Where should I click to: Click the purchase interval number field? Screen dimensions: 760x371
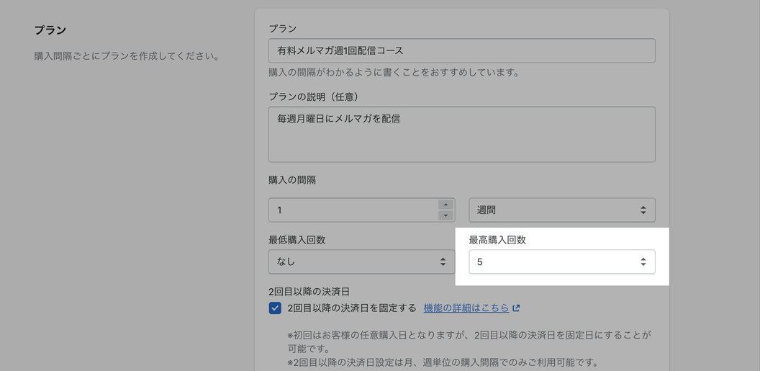tap(353, 210)
